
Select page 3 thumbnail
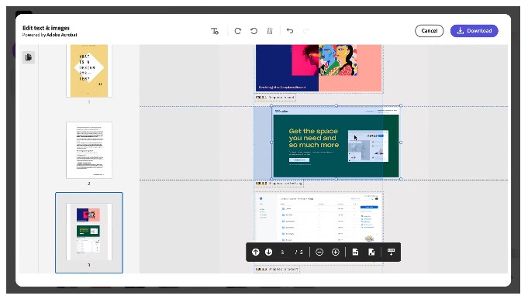[x=89, y=232]
